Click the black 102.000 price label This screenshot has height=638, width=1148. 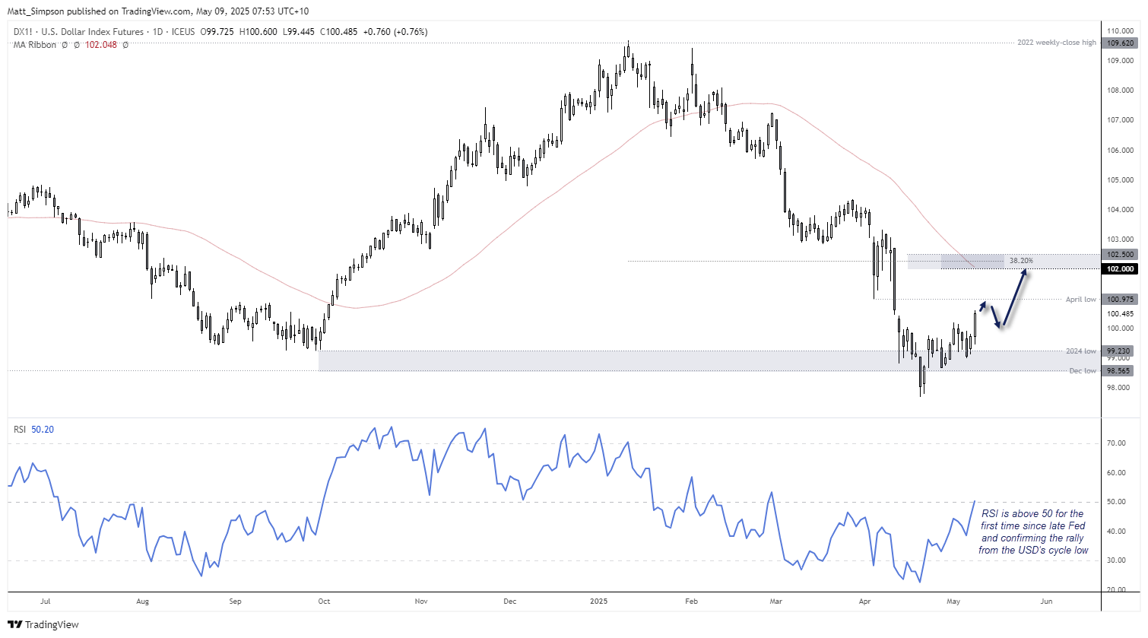pyautogui.click(x=1120, y=269)
